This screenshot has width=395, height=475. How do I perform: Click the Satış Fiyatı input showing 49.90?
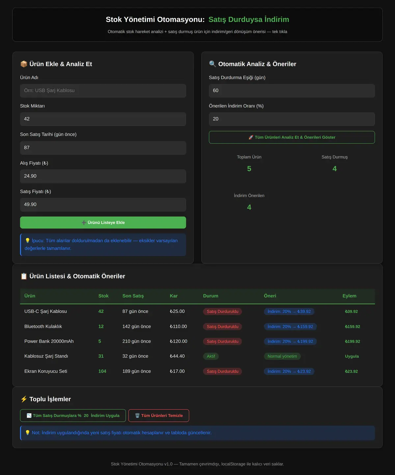pyautogui.click(x=103, y=205)
